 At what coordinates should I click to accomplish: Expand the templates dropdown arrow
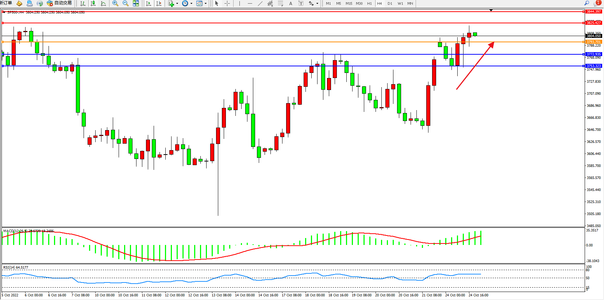(205, 4)
